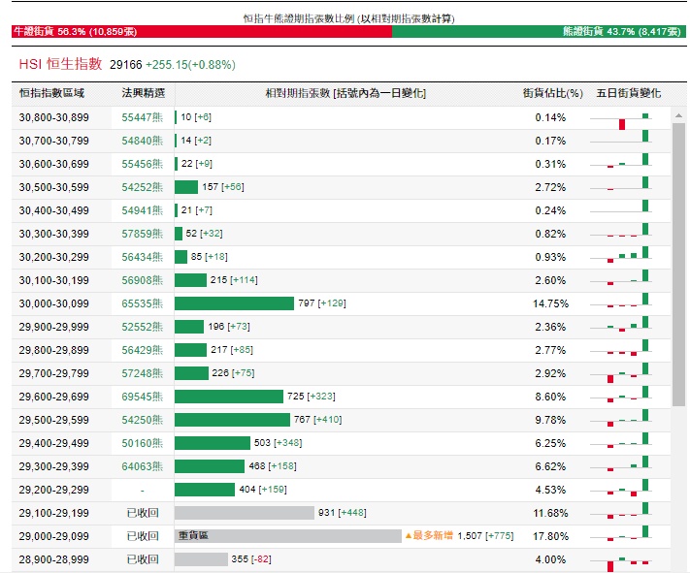Click the HSI 恒生指數 title

coord(60,64)
